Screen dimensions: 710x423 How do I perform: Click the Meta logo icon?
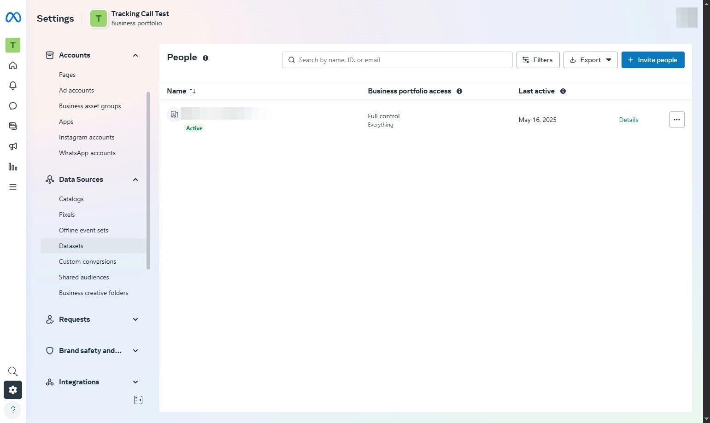(x=13, y=17)
